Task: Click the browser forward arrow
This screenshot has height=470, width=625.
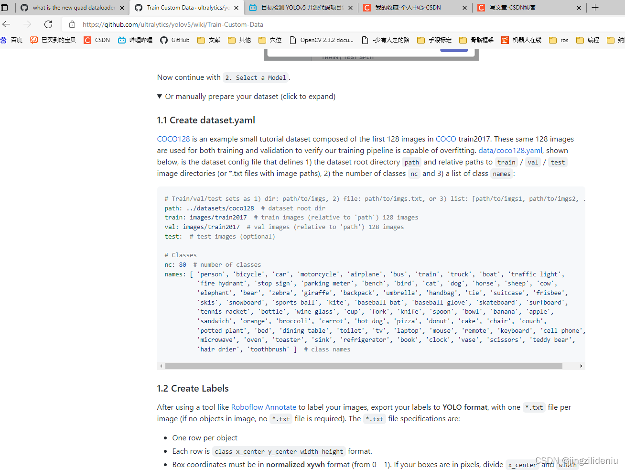Action: [x=27, y=24]
